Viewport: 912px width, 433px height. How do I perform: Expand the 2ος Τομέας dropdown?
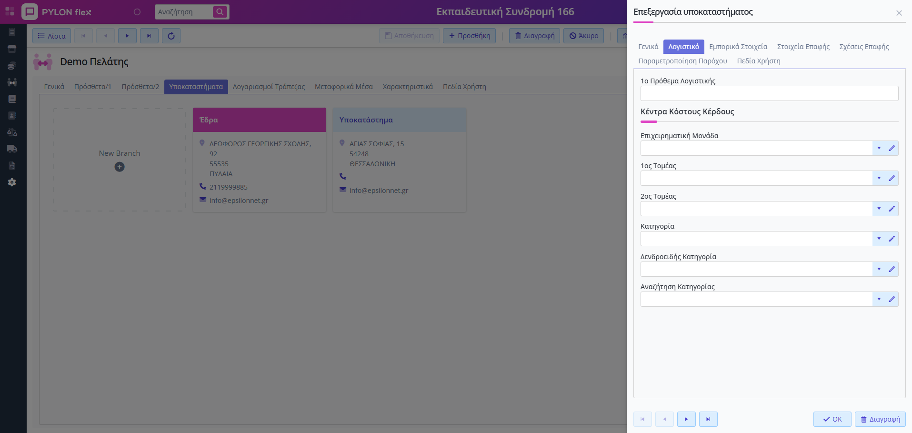pos(879,209)
